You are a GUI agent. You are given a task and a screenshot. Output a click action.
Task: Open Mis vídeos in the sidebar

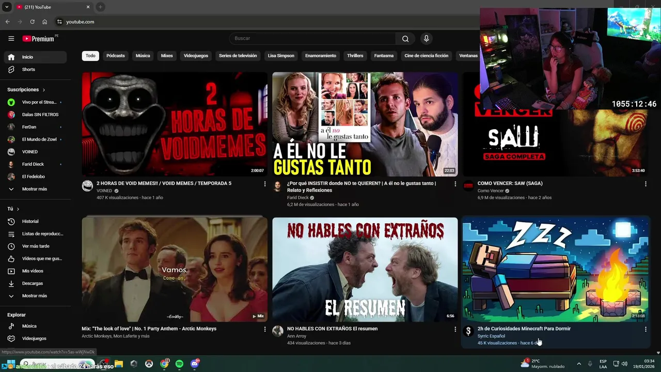(x=35, y=271)
